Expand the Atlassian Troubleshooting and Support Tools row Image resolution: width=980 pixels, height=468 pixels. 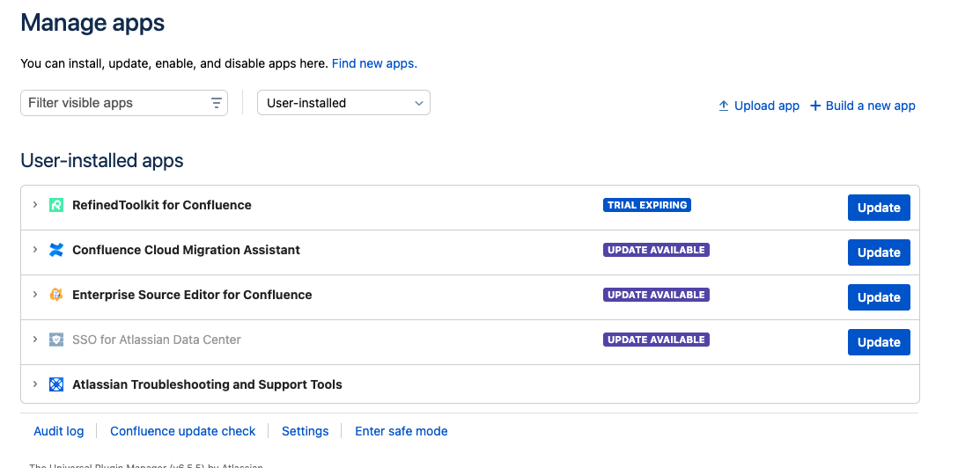point(35,384)
